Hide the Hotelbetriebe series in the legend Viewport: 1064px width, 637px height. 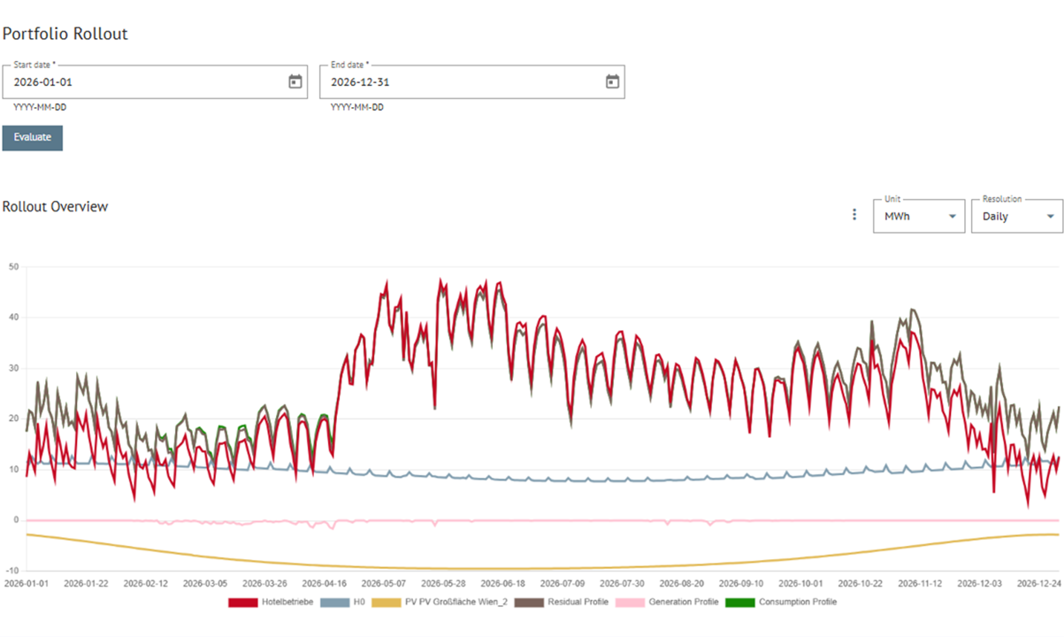coord(289,602)
